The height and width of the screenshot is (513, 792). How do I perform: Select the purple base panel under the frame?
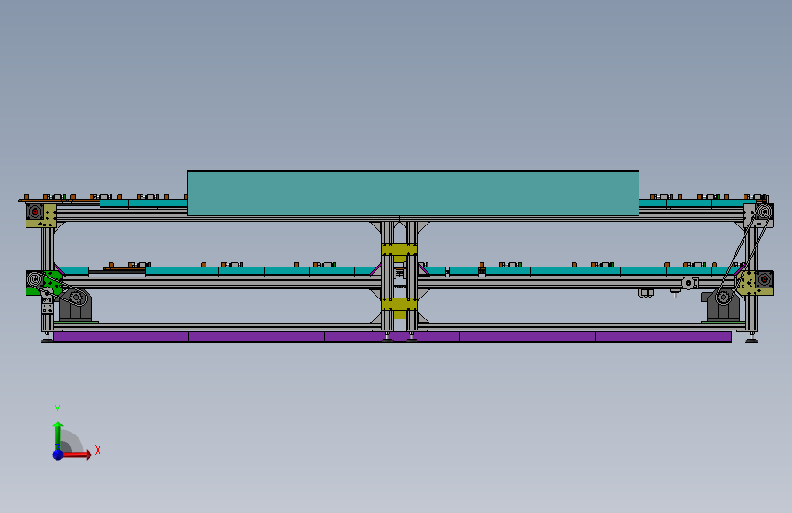pos(392,337)
